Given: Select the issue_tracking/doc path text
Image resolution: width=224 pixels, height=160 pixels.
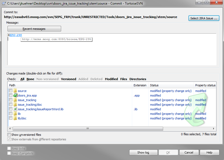Looking at the screenshot, I should tap(30, 105).
